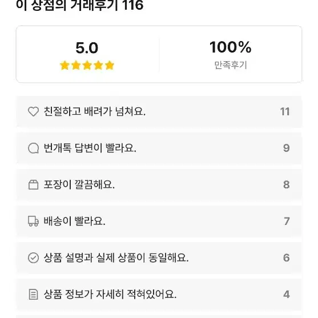Viewport: 318px width, 318px height.
Task: Click the heart icon beside 친절하고 배려가 넘쳐요
Action: [x=33, y=111]
